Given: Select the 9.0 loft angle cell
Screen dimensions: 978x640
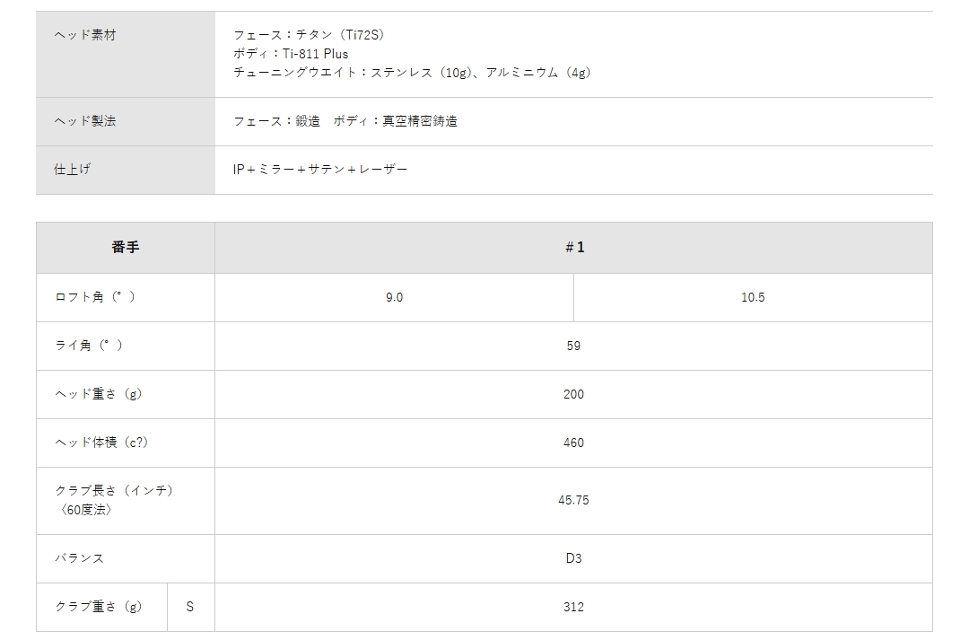Looking at the screenshot, I should click(x=394, y=298).
